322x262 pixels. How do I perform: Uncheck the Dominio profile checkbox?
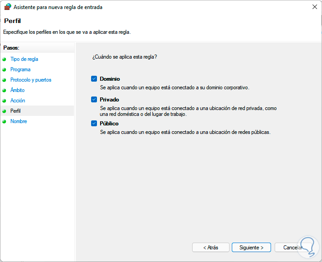click(x=94, y=79)
